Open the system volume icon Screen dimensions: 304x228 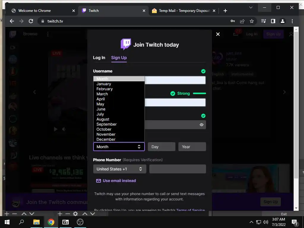(266, 222)
